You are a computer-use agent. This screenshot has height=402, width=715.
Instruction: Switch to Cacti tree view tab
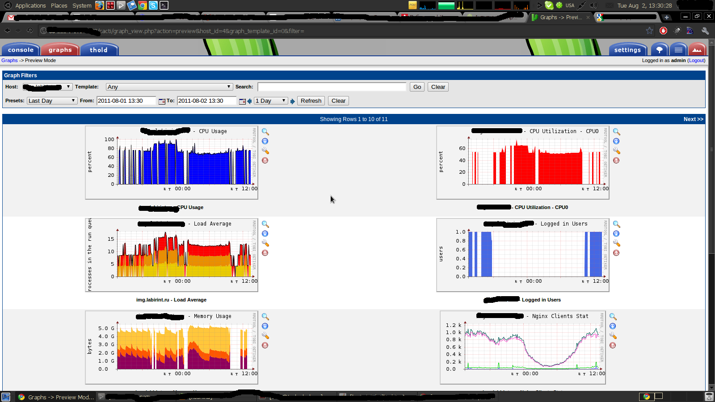pos(660,50)
